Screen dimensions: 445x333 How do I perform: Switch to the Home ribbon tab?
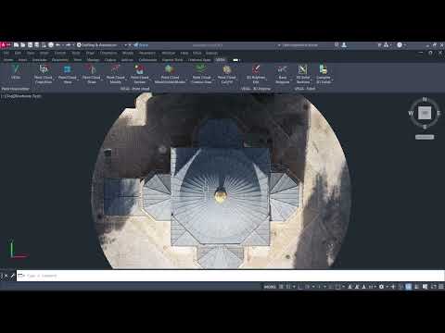pos(8,60)
